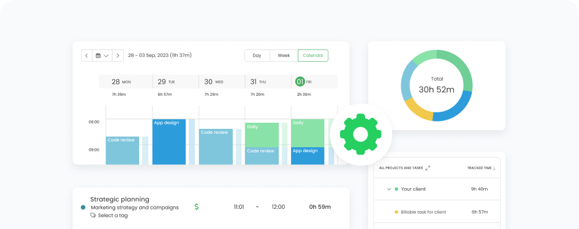
Task: Select the Calendar view tab
Action: (x=313, y=56)
